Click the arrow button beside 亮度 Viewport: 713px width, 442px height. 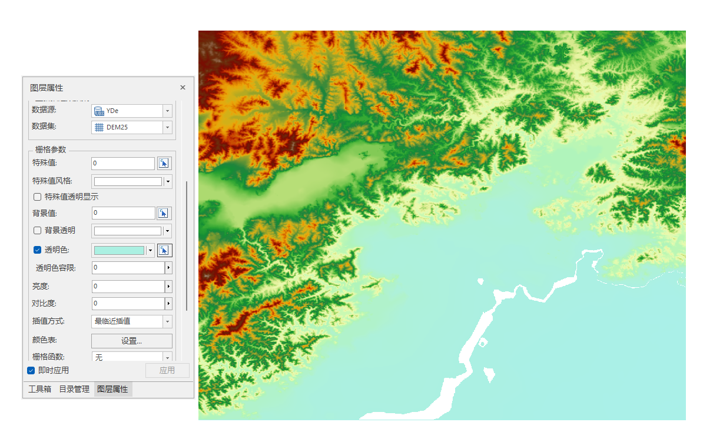coord(168,287)
